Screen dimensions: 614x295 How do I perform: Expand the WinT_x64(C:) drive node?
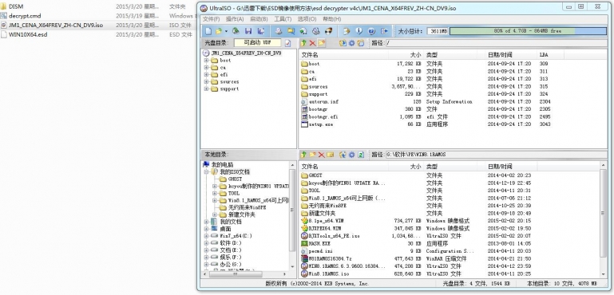coord(206,236)
